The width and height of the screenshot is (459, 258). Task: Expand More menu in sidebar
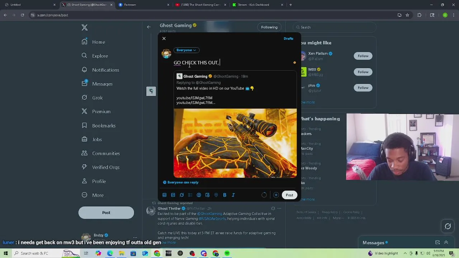[x=93, y=195]
